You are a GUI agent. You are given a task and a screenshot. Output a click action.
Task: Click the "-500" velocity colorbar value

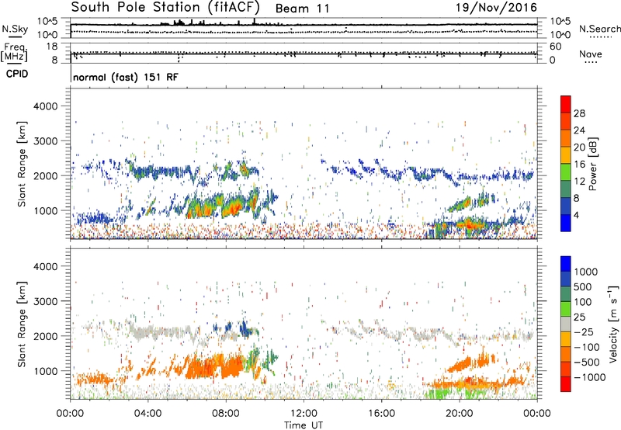click(587, 362)
